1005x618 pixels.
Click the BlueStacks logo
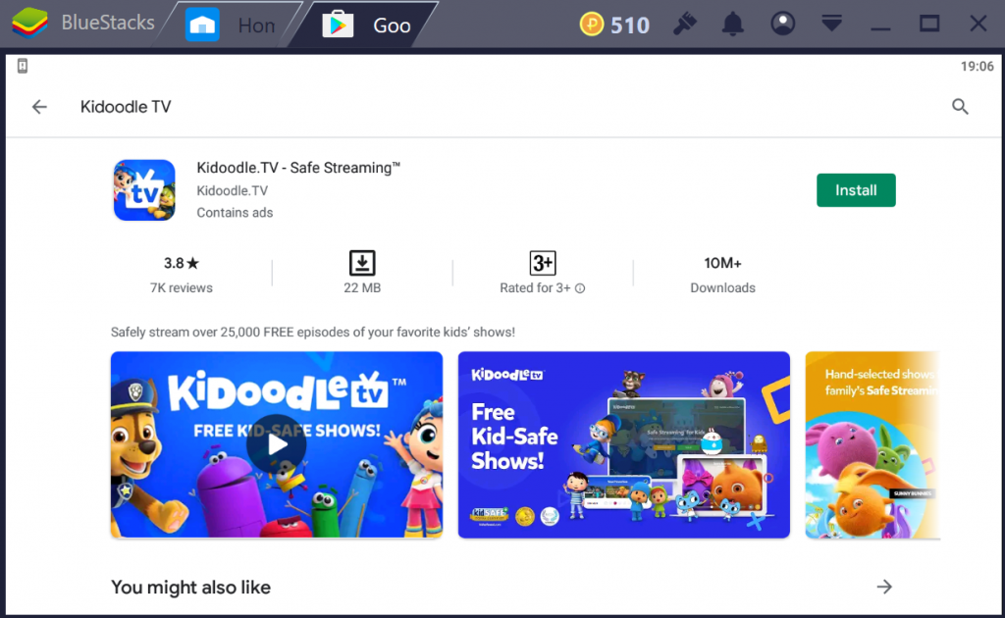(29, 25)
